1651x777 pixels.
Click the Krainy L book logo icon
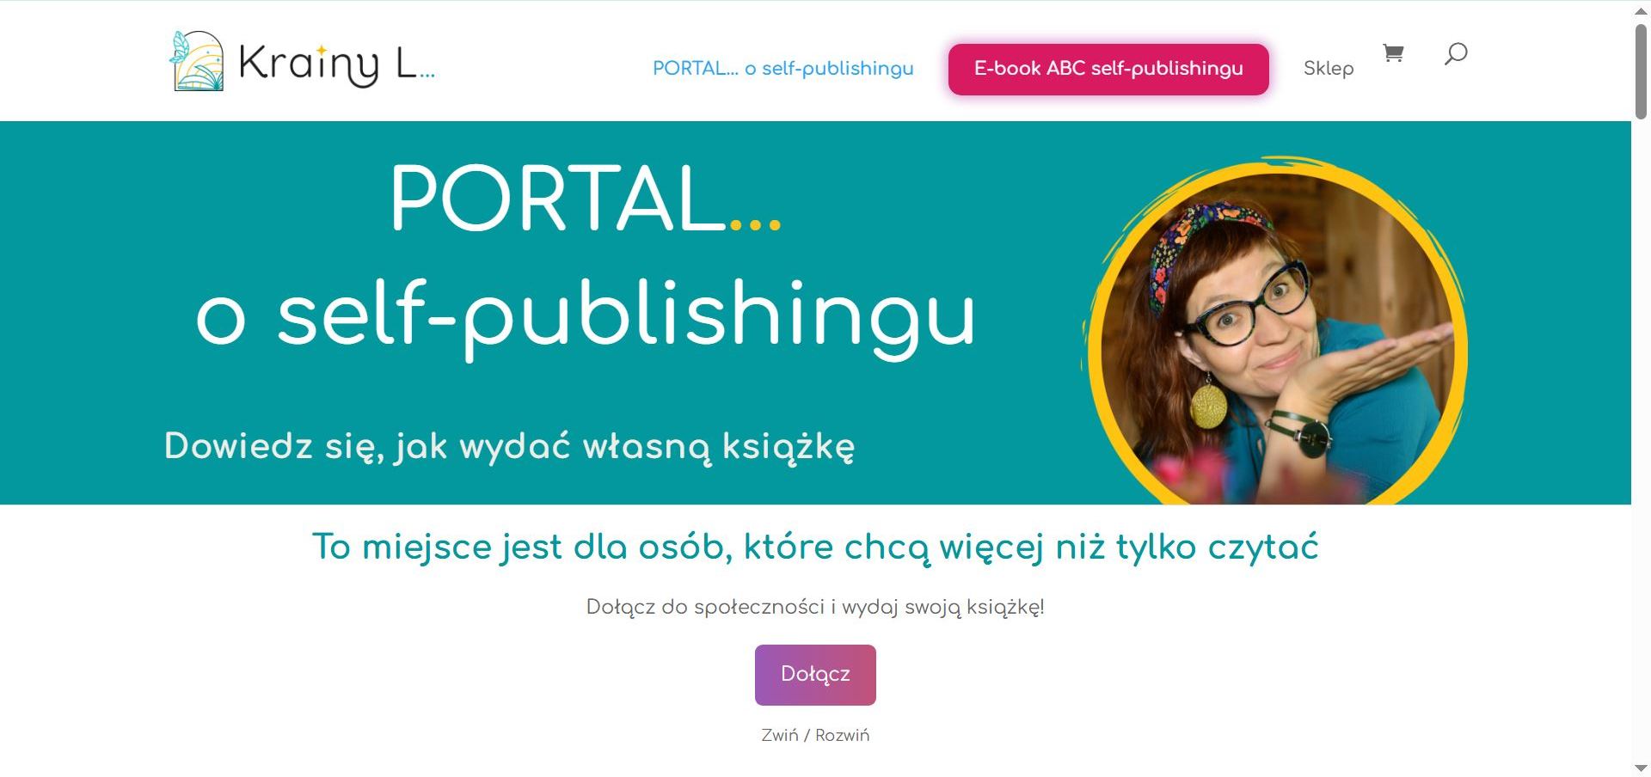point(197,61)
